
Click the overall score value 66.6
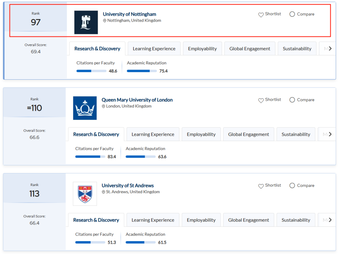[35, 137]
